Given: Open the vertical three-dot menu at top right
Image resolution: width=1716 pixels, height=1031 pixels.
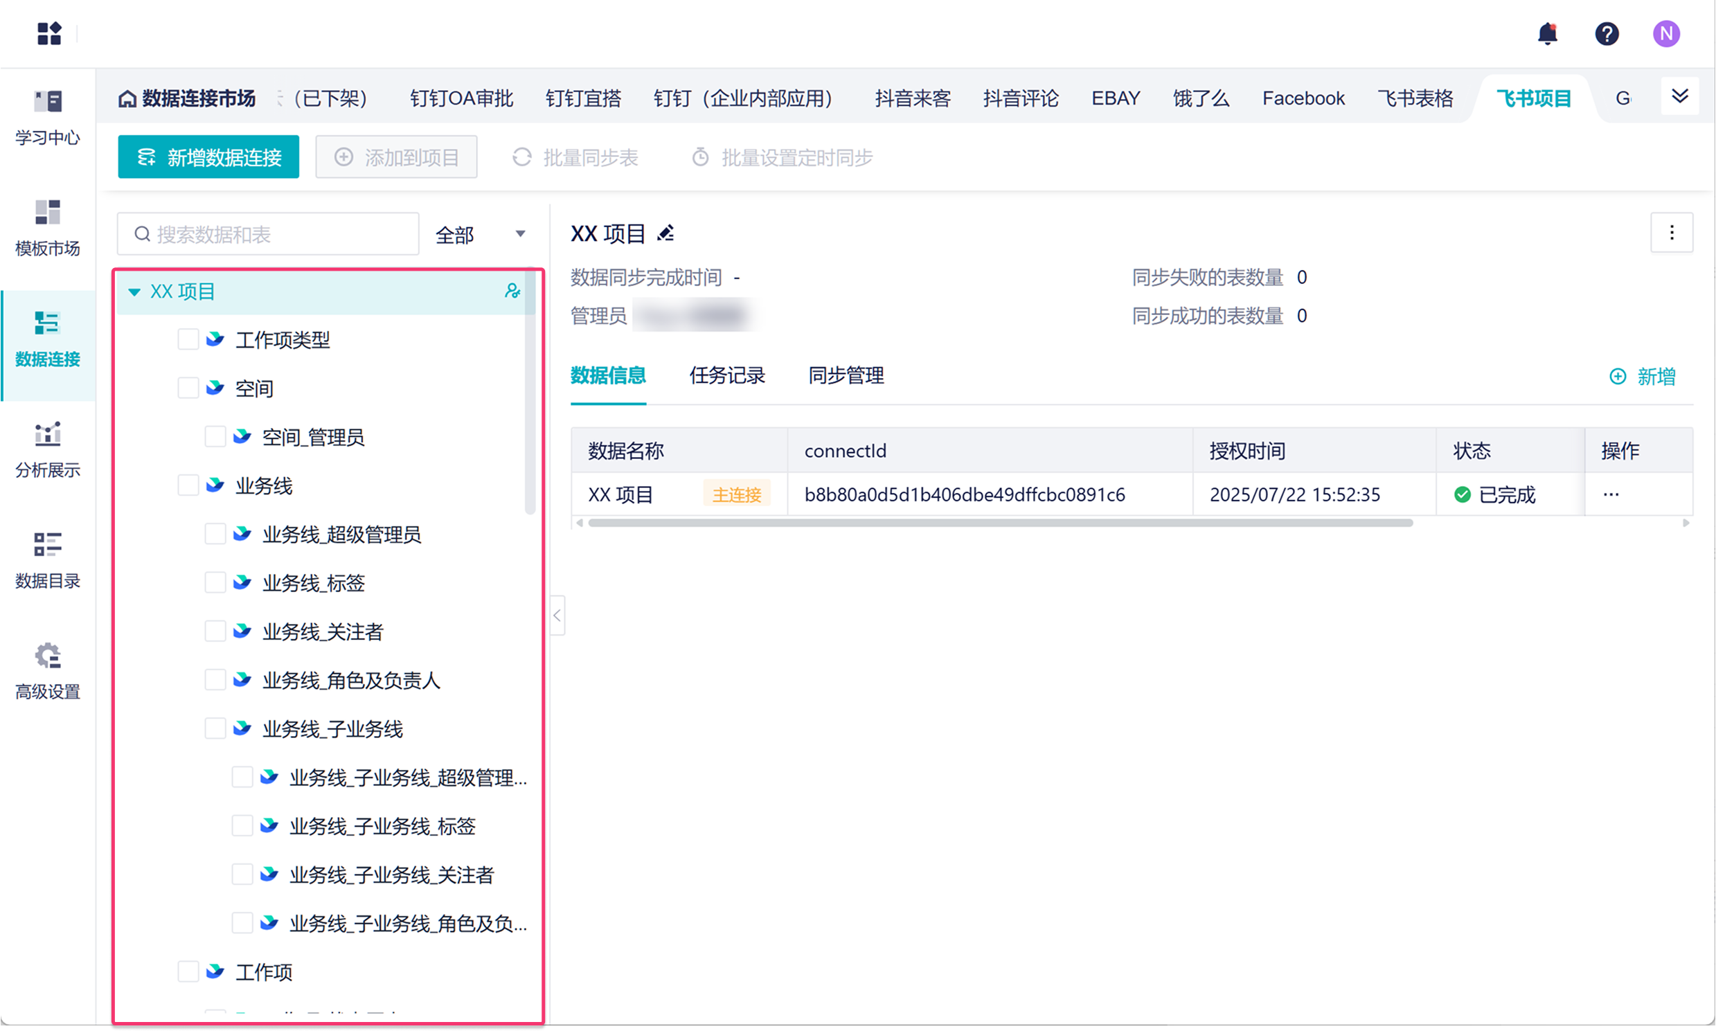Looking at the screenshot, I should [1672, 233].
